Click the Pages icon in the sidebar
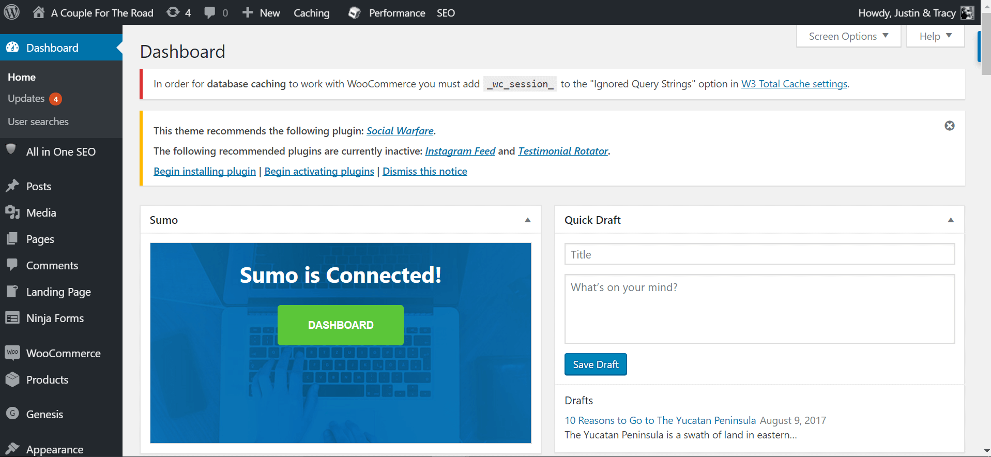 pyautogui.click(x=12, y=239)
